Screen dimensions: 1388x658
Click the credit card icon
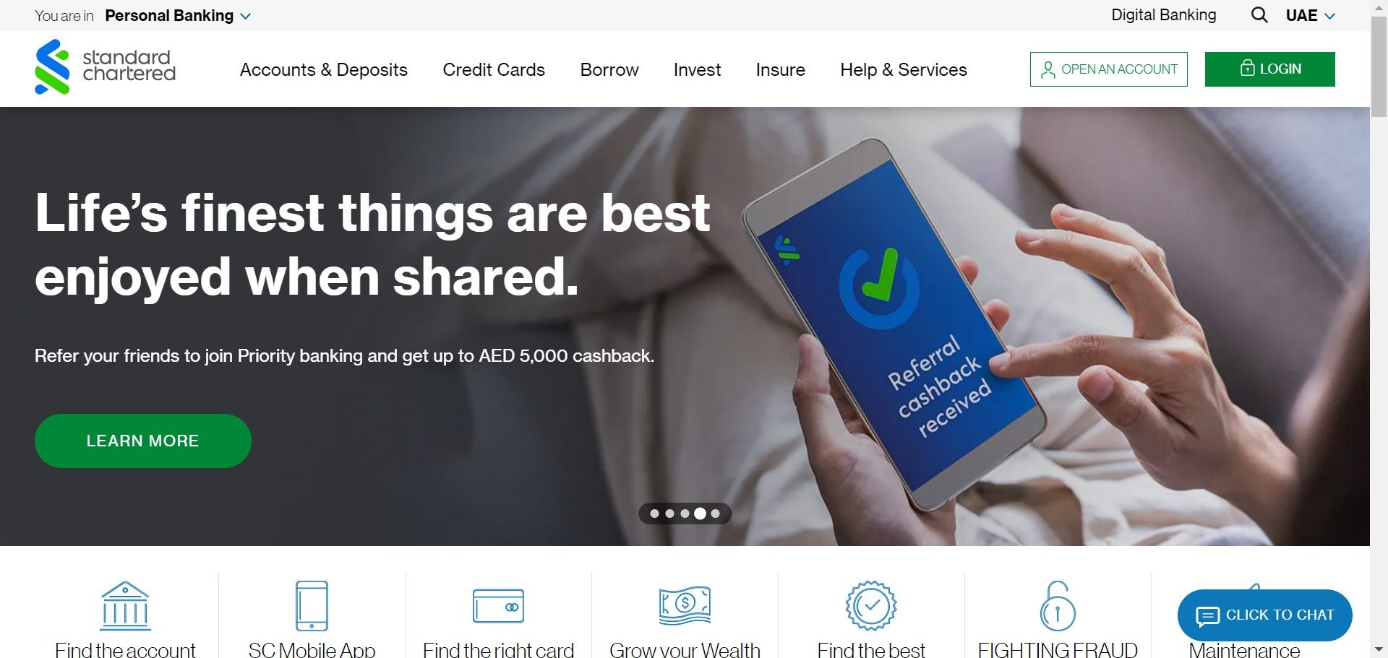498,606
